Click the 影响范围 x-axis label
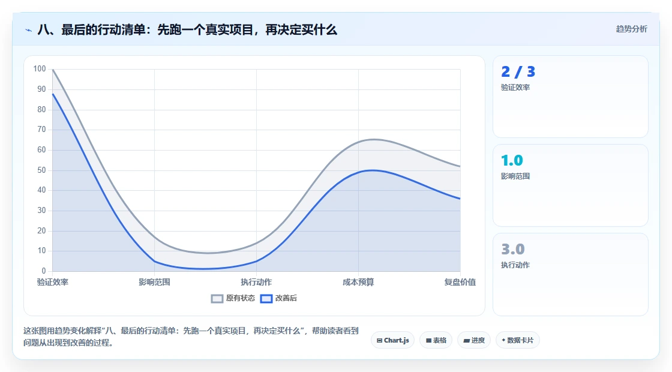 pyautogui.click(x=154, y=282)
